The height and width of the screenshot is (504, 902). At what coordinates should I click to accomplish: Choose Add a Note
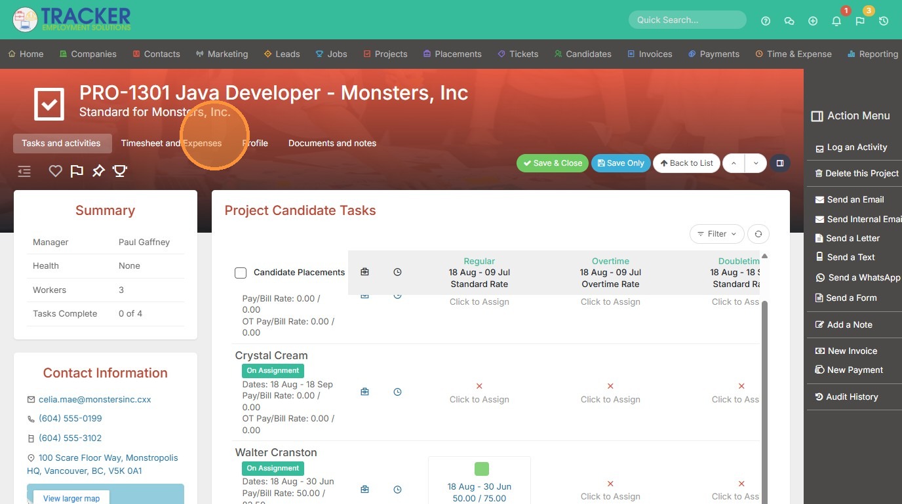(844, 325)
